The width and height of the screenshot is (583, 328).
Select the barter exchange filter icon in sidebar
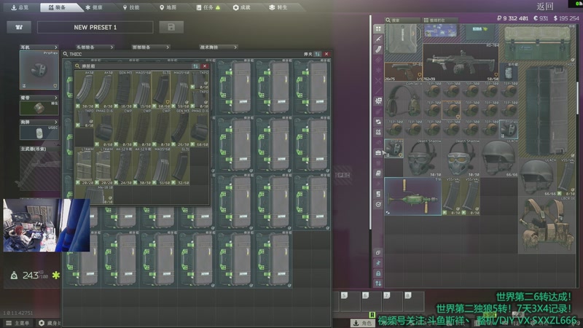pos(378,122)
